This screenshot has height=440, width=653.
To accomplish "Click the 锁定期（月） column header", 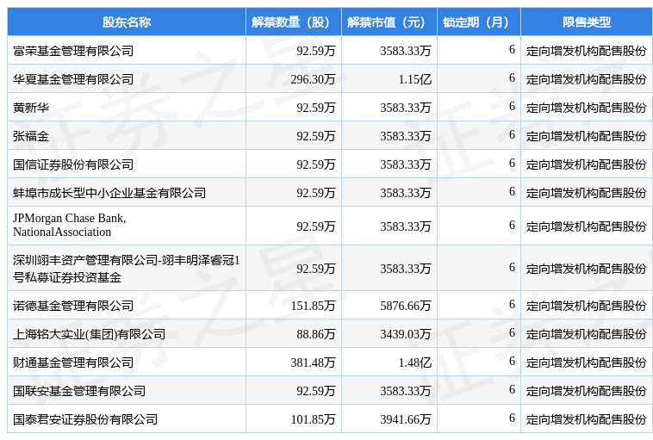I will click(x=478, y=22).
